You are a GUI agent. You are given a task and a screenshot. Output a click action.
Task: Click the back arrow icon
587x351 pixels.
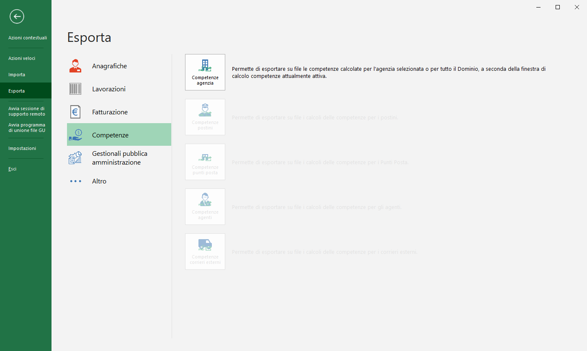pos(17,17)
